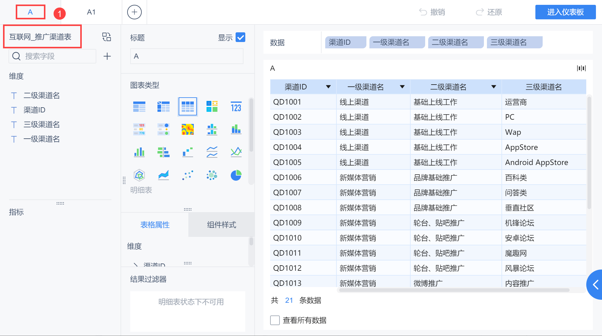Add a new component with the circled plus button

coord(134,12)
